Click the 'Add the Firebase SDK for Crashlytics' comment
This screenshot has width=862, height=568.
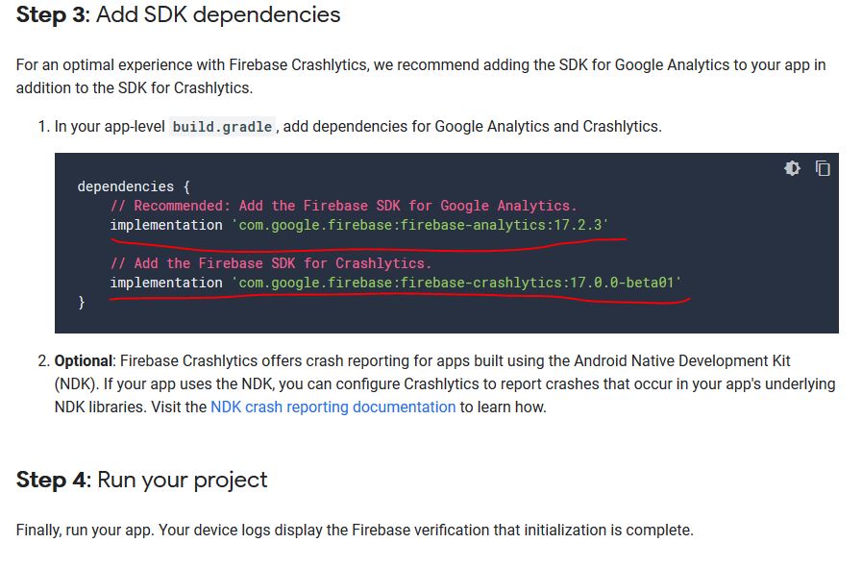pyautogui.click(x=270, y=263)
